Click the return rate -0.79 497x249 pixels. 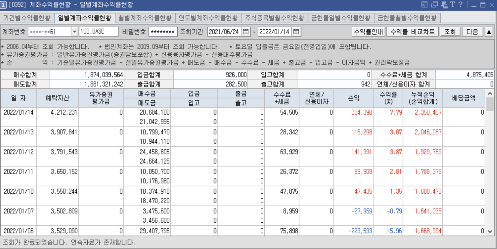(394, 211)
